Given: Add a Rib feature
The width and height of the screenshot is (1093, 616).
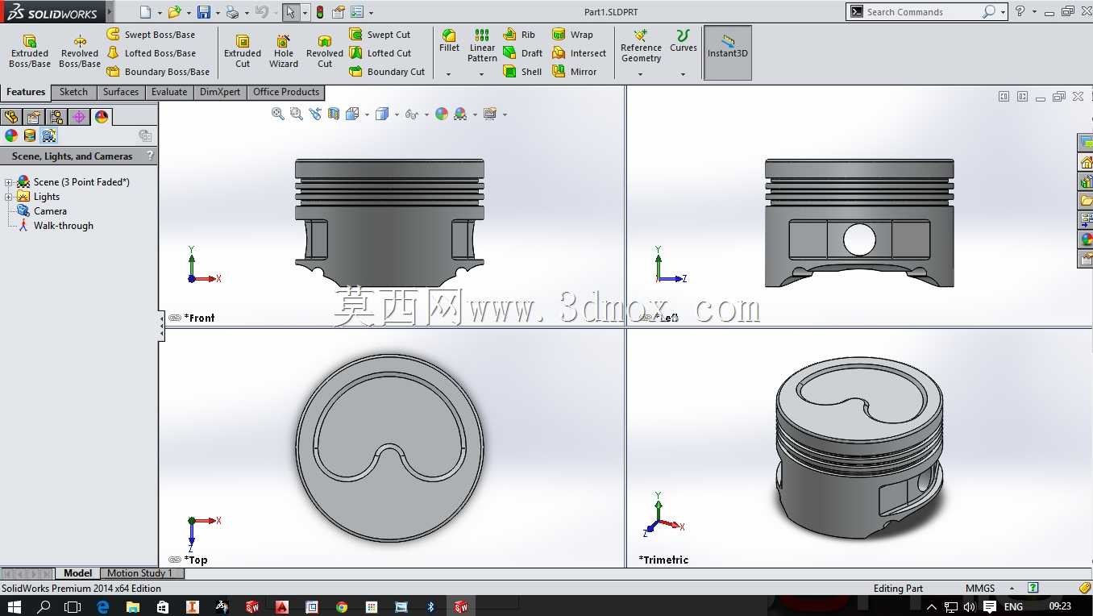Looking at the screenshot, I should coord(519,35).
